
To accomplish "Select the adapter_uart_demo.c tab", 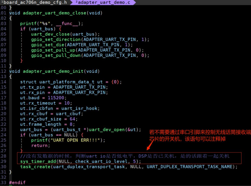I will [103, 2].
